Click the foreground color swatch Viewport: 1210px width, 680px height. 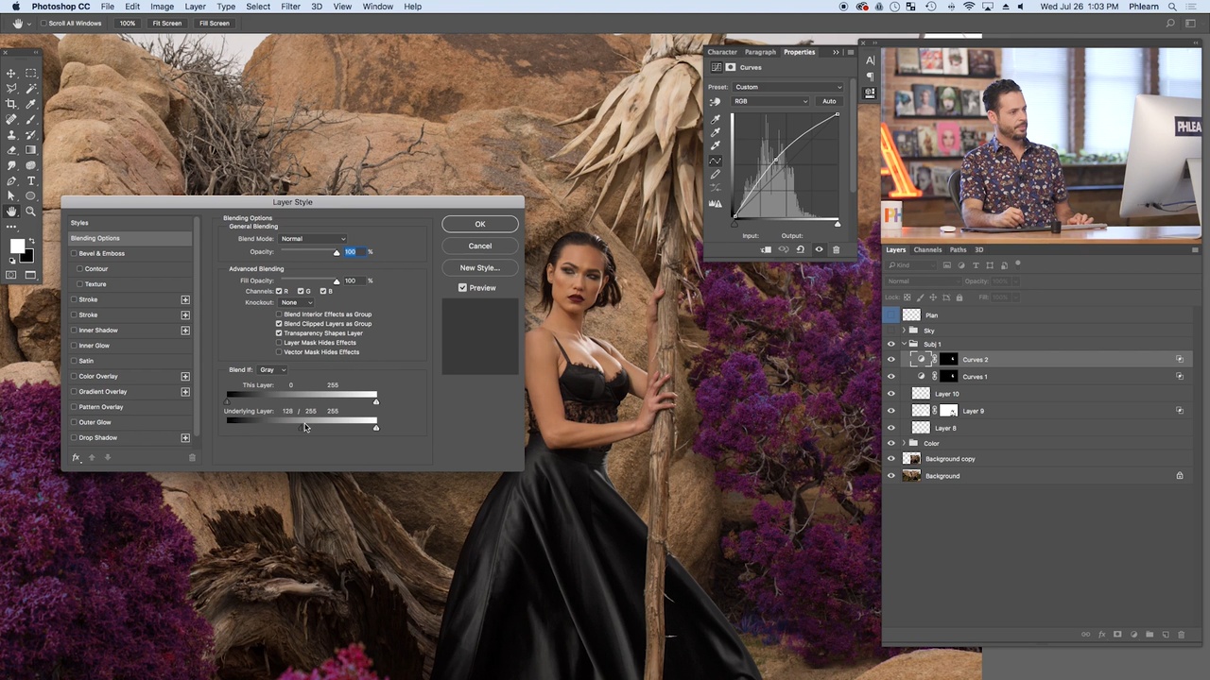(x=17, y=246)
